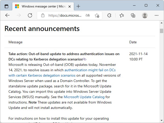This screenshot has width=164, height=123.
Task: Open the Microsoft Update Catalog link
Action: click(84, 97)
